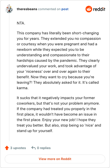This screenshot has height=168, width=110.
Task: Click the line starting "It sucks that it negatively"
Action: [56, 98]
